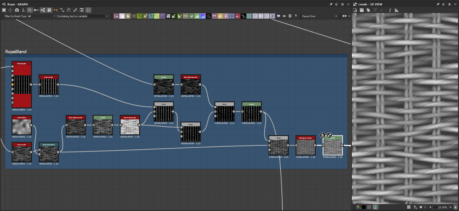Toggle the lock icon in 2D view footer
This screenshot has height=211, width=459.
455,207
